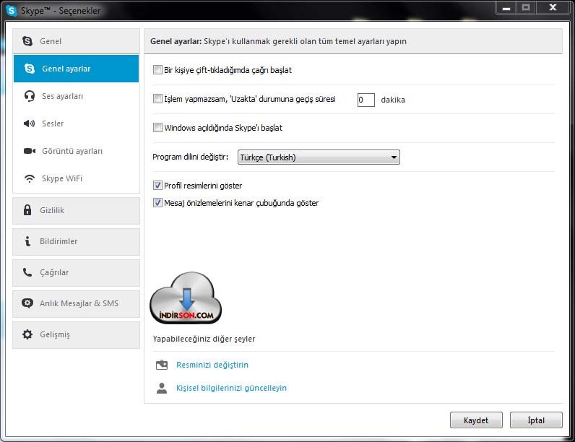Click the phone handset icon for Çağrılar

pyautogui.click(x=27, y=272)
